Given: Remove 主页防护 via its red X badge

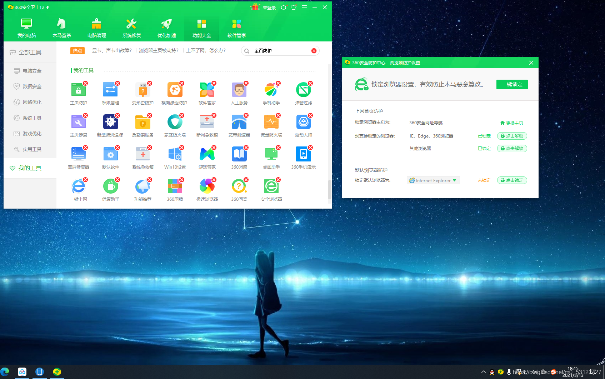Looking at the screenshot, I should [85, 83].
